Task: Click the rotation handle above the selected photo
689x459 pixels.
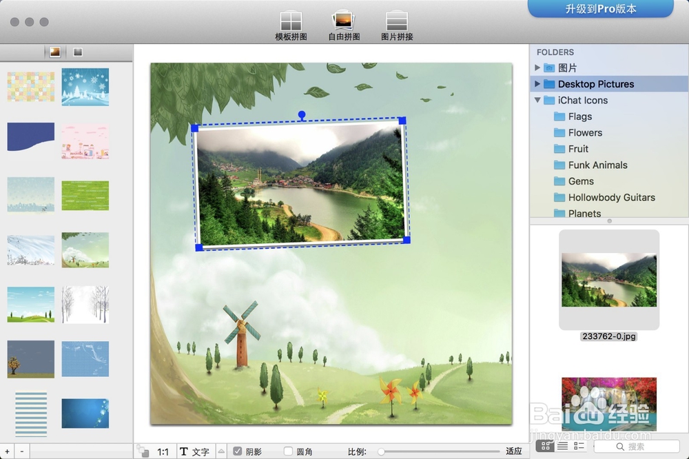Action: [302, 114]
